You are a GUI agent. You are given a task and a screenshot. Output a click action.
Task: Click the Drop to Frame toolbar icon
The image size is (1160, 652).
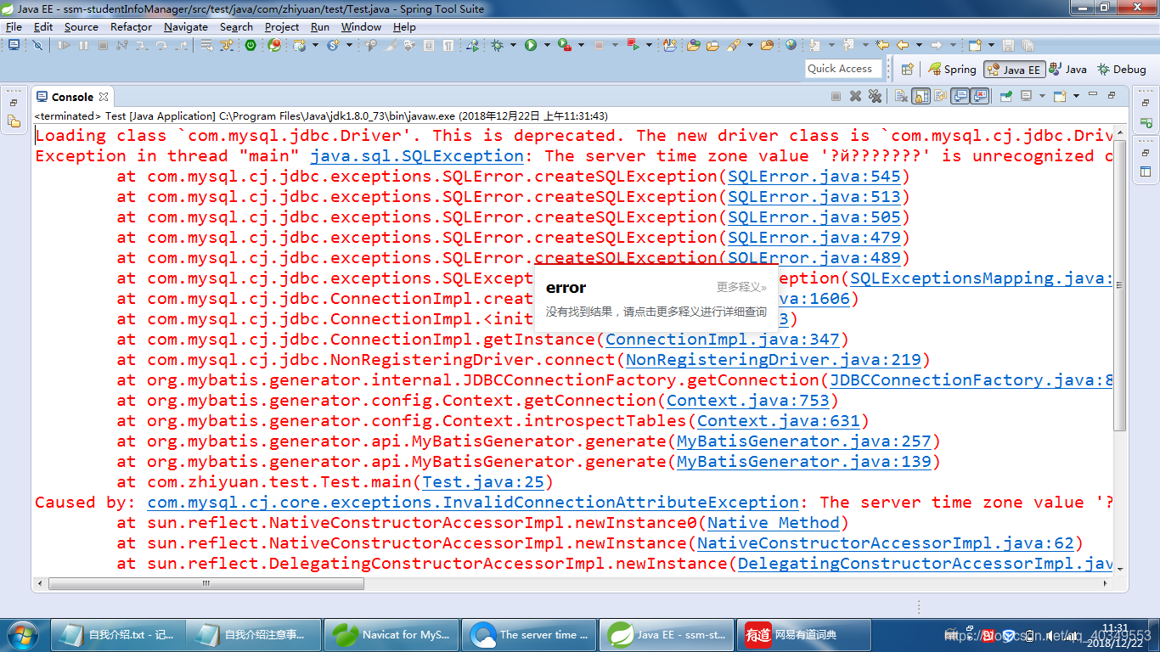pyautogui.click(x=206, y=45)
